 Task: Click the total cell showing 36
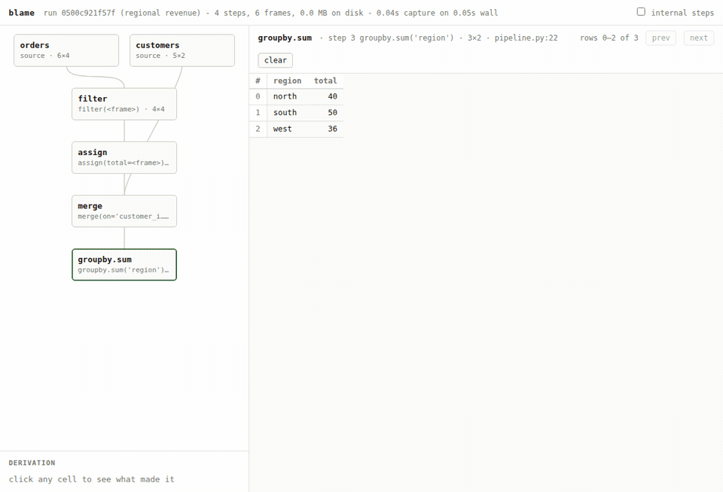(x=325, y=129)
